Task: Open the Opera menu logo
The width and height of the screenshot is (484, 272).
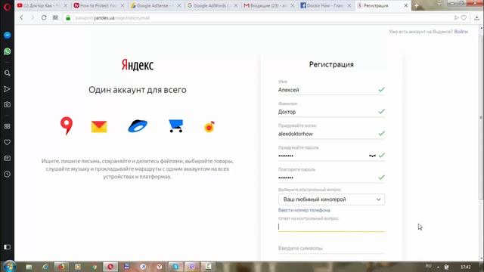Action: (x=7, y=7)
